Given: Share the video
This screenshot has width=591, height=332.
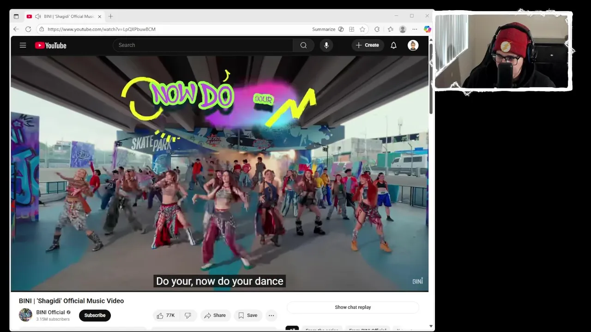Looking at the screenshot, I should coord(215,315).
